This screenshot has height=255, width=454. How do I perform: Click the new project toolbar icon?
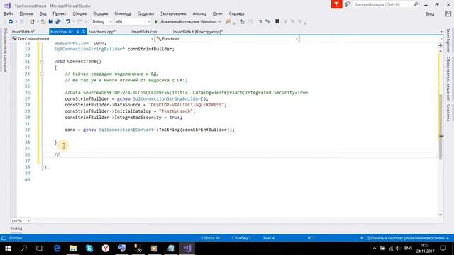click(x=32, y=22)
